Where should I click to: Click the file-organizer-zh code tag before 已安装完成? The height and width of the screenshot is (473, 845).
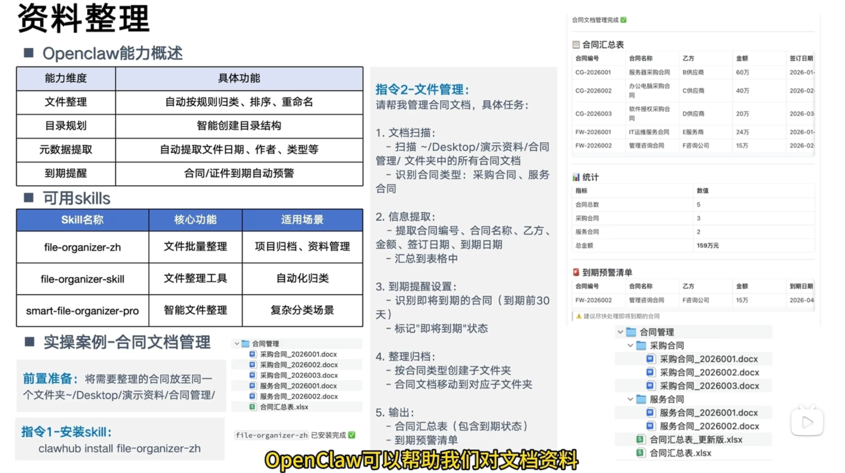[x=271, y=435]
